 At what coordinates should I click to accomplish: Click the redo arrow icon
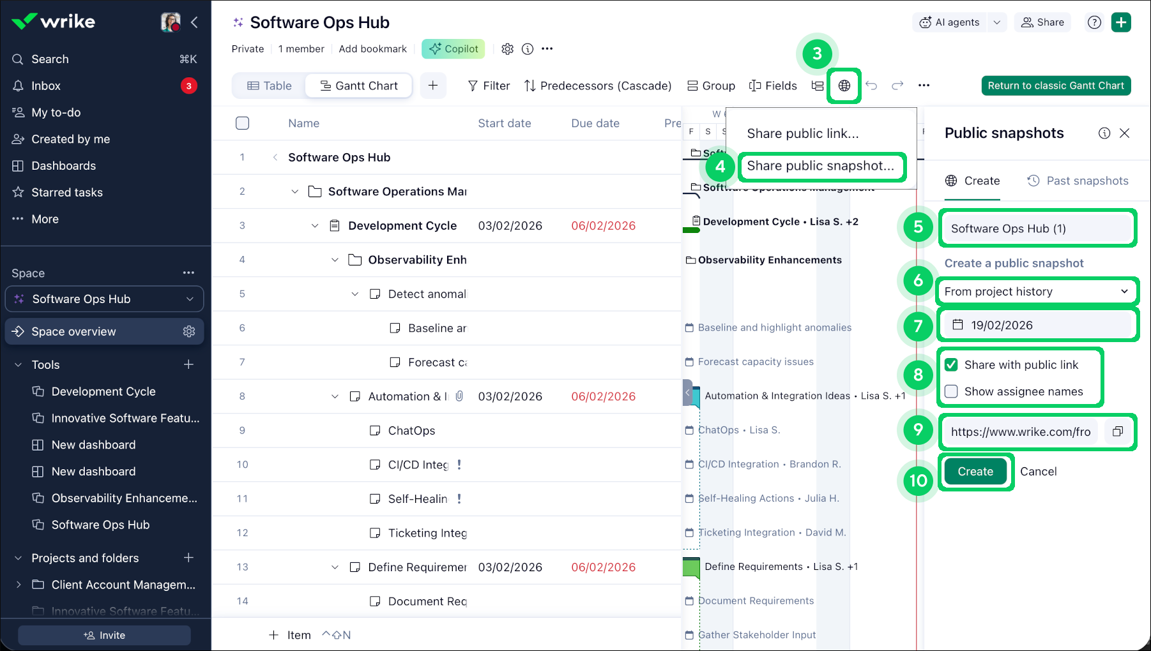(897, 86)
